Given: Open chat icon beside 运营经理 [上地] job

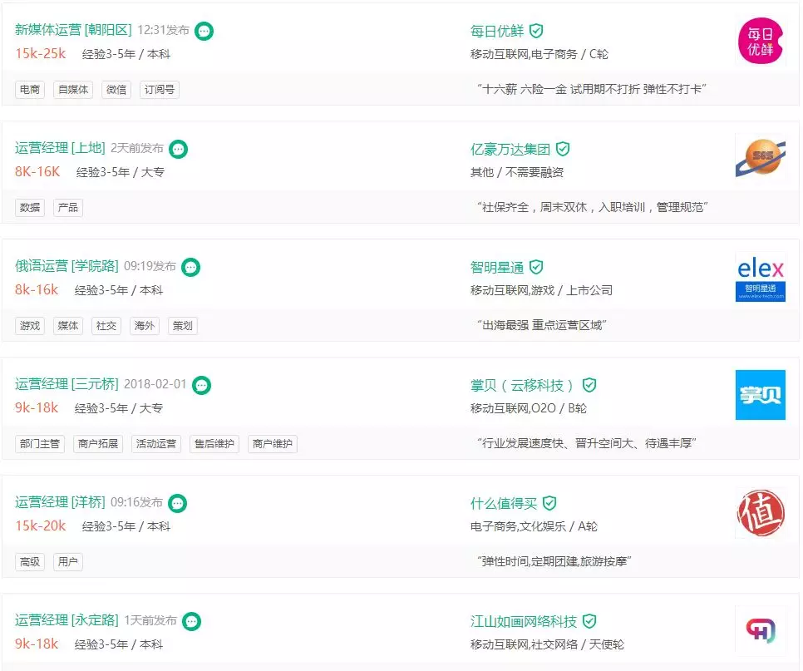Looking at the screenshot, I should tap(178, 149).
